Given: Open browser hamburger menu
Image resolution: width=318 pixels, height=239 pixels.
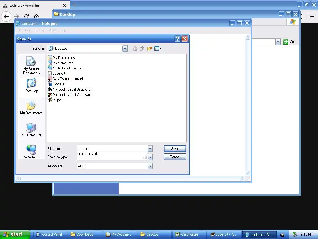Looking at the screenshot, I should click(x=312, y=16).
